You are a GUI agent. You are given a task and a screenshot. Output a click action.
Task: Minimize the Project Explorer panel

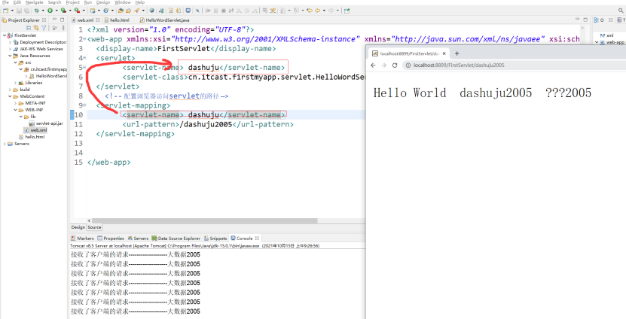[54, 19]
